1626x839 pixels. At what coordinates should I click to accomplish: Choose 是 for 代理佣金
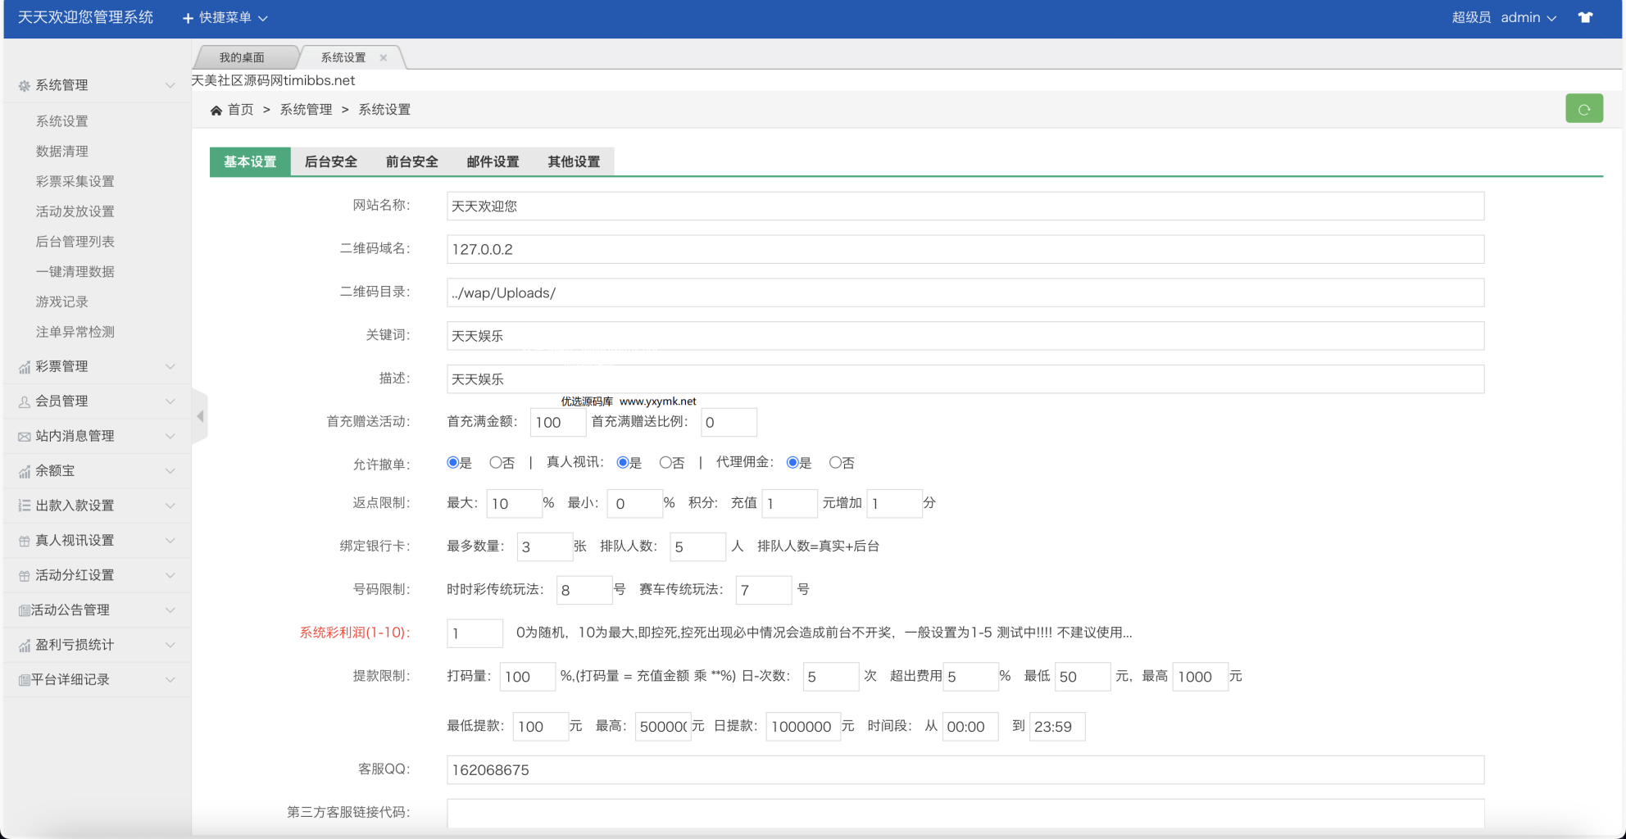(792, 462)
